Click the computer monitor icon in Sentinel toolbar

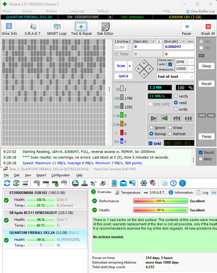pyautogui.click(x=132, y=183)
